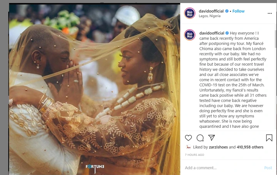This screenshot has height=175, width=277.
Task: Click the Post comment button
Action: [268, 168]
